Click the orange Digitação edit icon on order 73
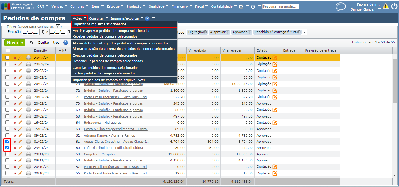Image resolution: width=399 pixels, height=187 pixels. pos(275,84)
